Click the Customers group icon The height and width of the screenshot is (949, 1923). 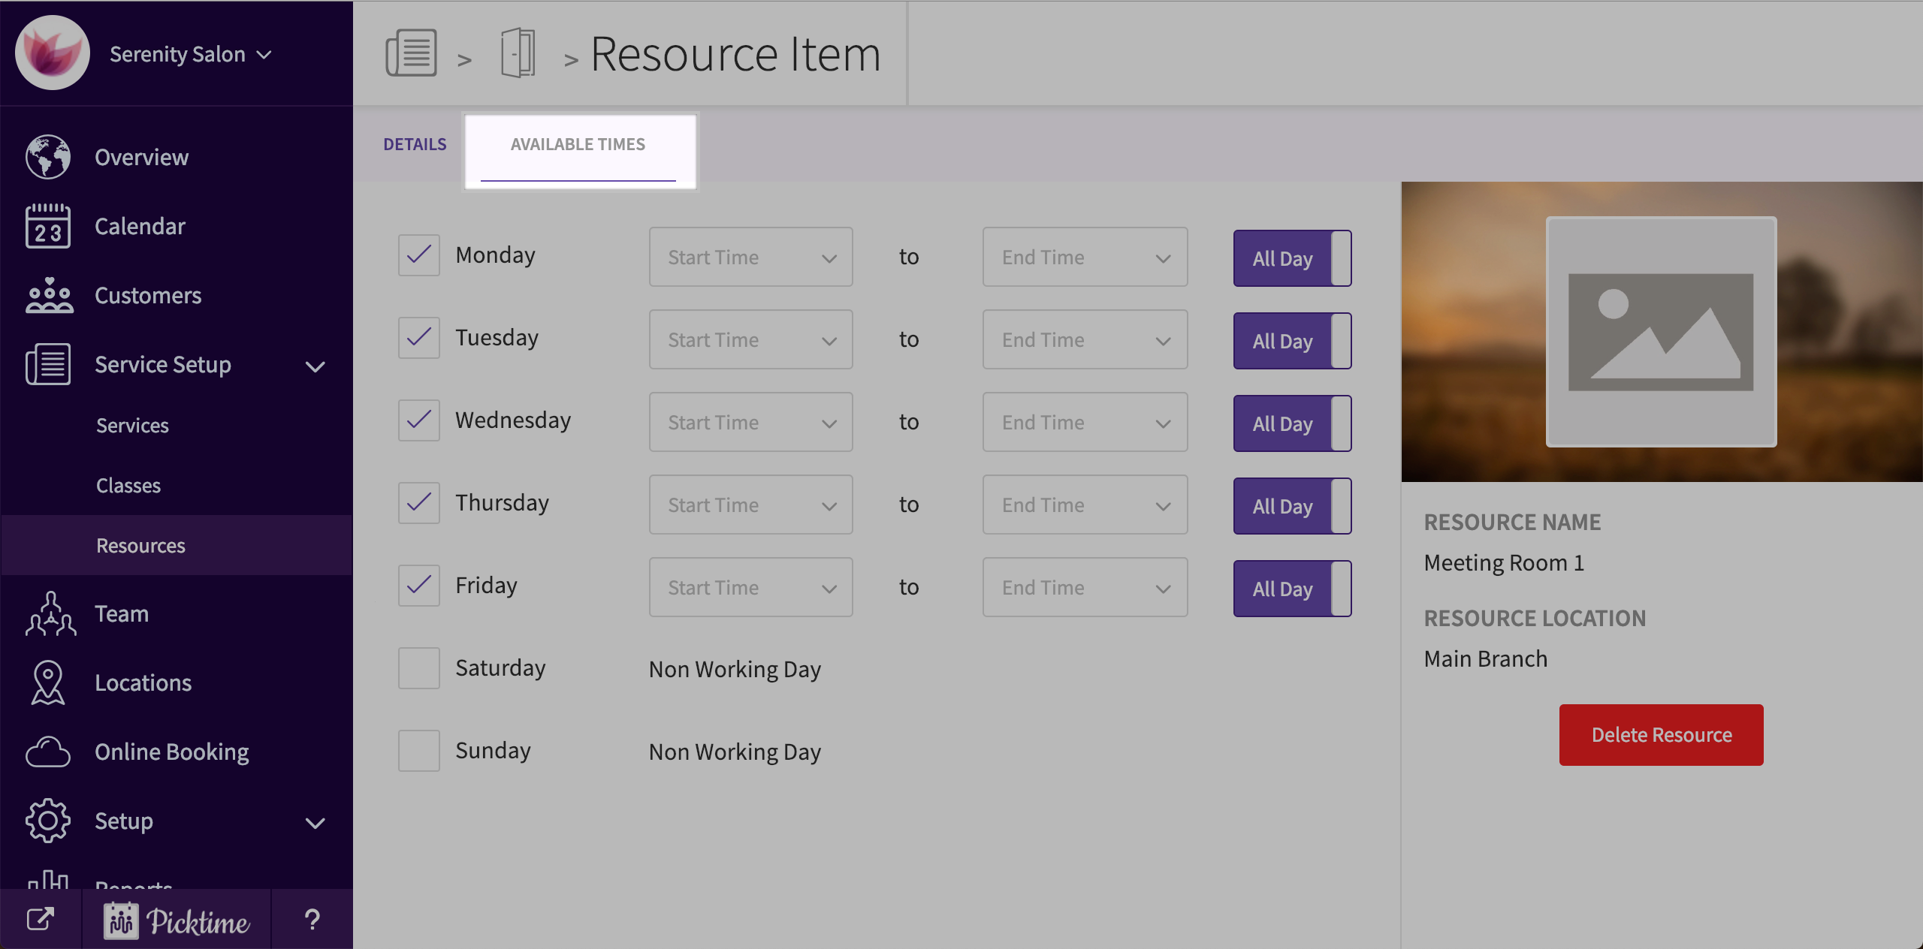[x=48, y=295]
